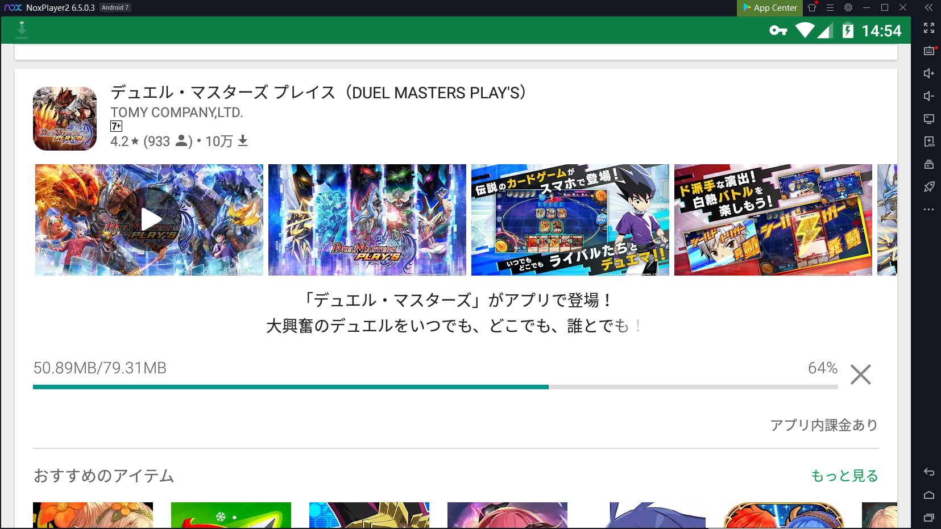This screenshot has height=529, width=941.
Task: Click the Wi-Fi status icon
Action: 805,30
